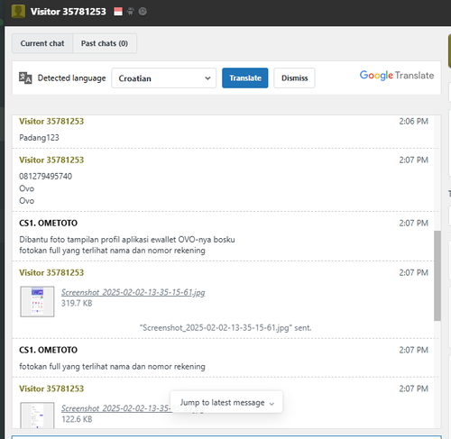Dismiss the translation bar
The width and height of the screenshot is (451, 439).
point(294,78)
